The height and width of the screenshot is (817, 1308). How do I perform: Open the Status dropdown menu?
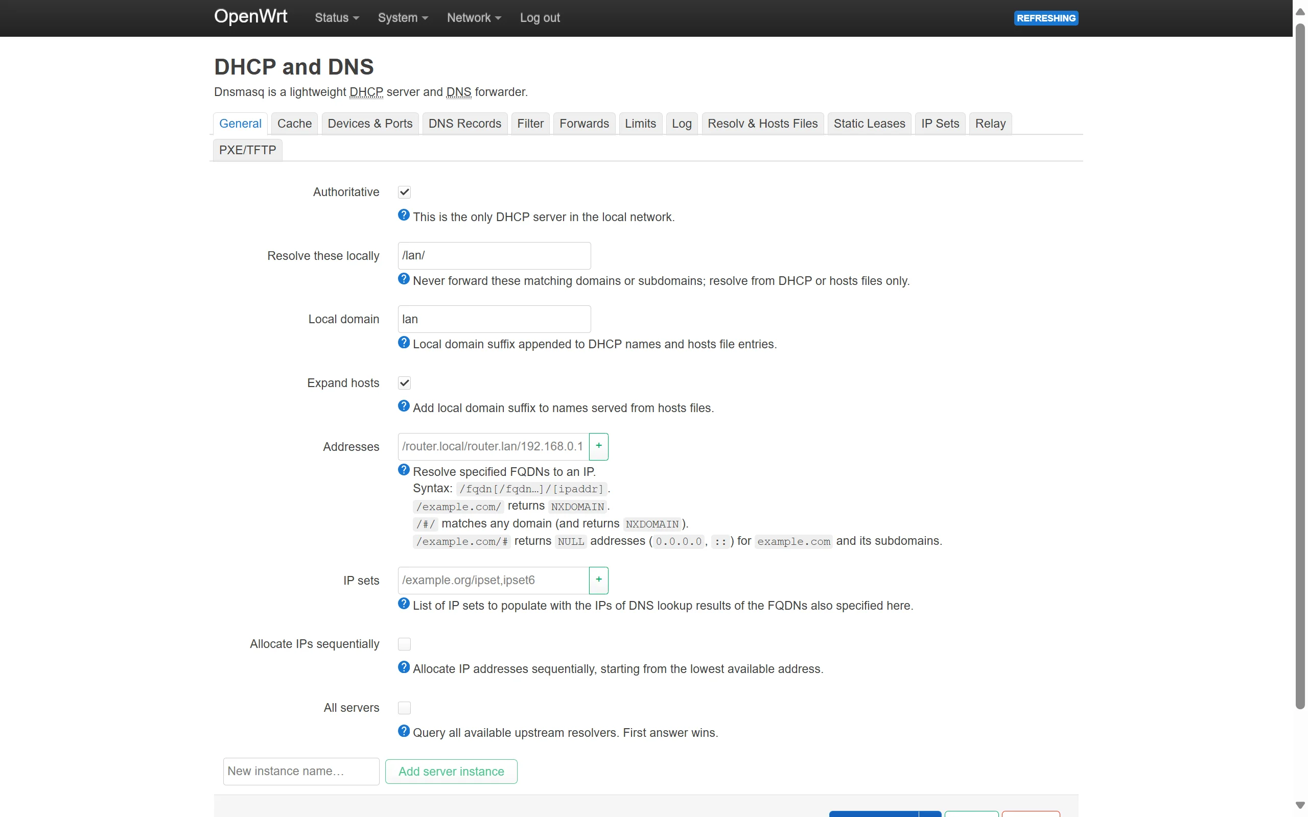337,18
